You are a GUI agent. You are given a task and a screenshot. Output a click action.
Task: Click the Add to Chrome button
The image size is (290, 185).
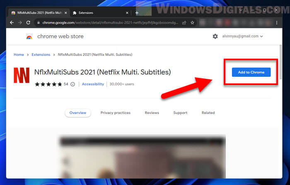(251, 72)
